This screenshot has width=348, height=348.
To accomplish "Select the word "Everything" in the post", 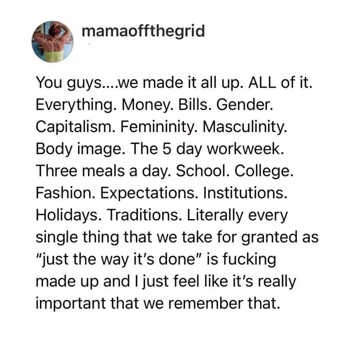I will pos(74,105).
